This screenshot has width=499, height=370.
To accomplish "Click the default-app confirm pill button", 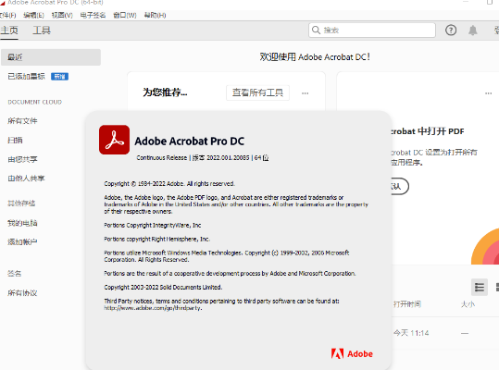I will tap(400, 186).
